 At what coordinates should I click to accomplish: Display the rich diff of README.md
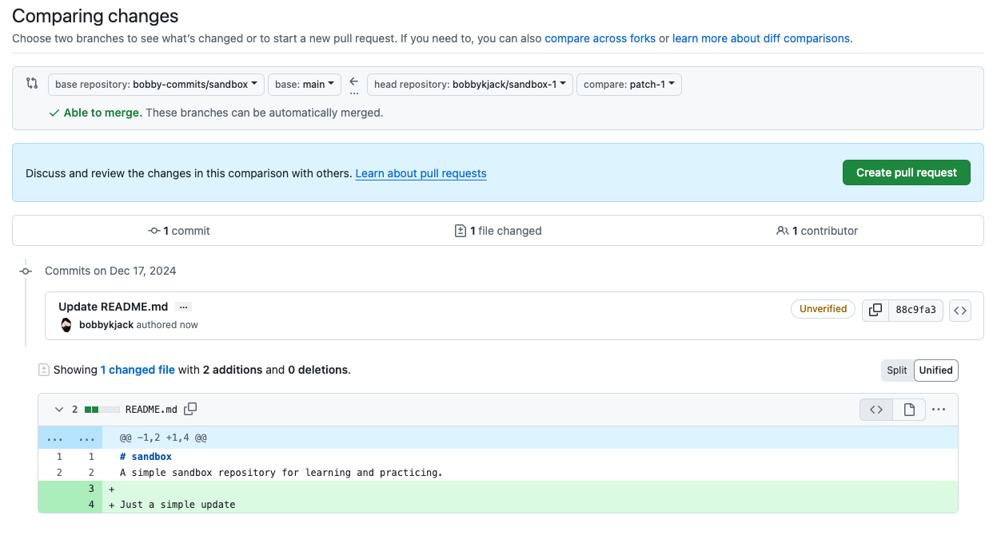(908, 409)
